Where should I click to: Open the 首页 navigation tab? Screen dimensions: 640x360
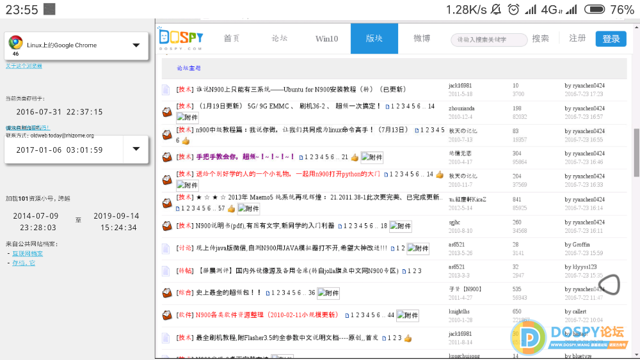point(232,38)
